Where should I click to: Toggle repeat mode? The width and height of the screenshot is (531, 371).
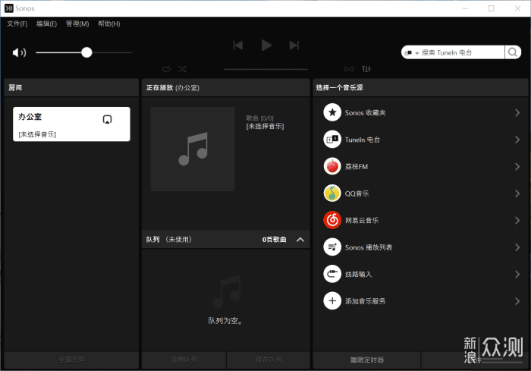pyautogui.click(x=166, y=69)
